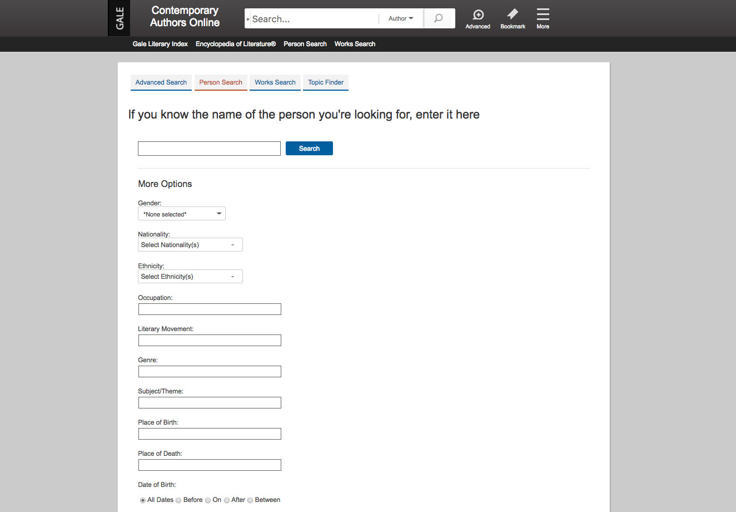Screen dimensions: 736x512
Task: Select the On date radio button
Action: click(208, 500)
